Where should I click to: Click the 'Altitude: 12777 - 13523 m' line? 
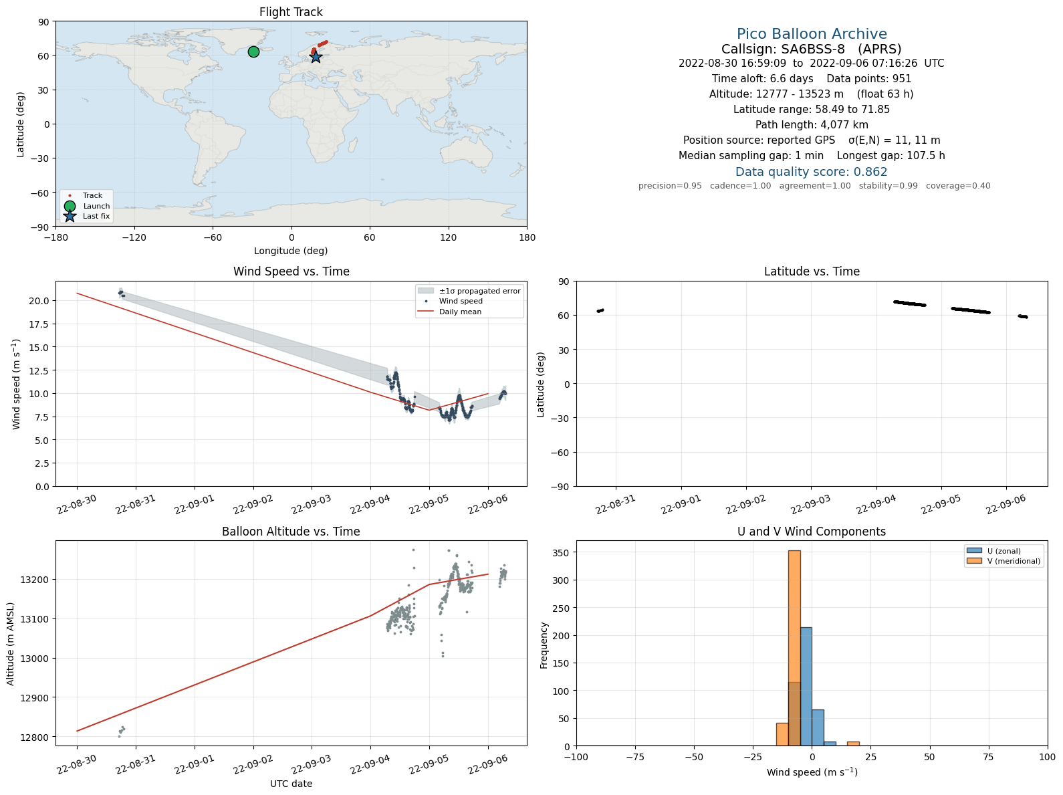[812, 94]
